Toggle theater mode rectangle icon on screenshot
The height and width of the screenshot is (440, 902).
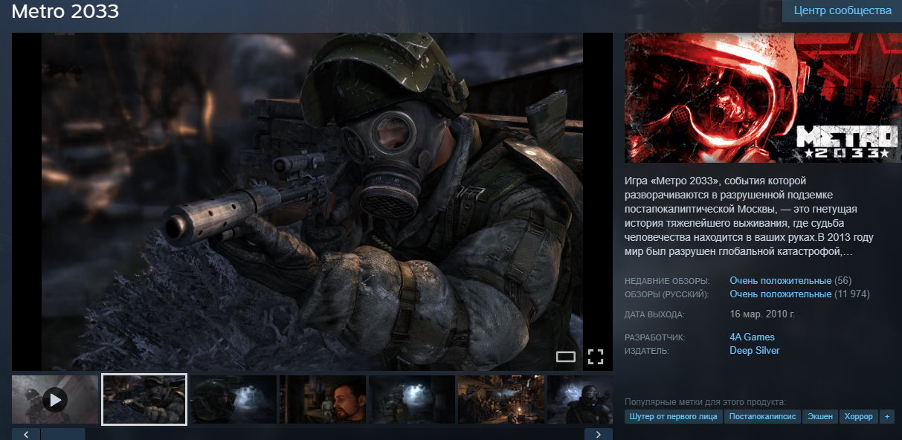tap(566, 357)
